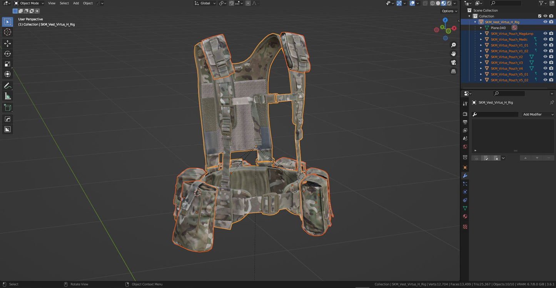Open the Add menu in header
Screen dimensions: 556x288
click(76, 3)
